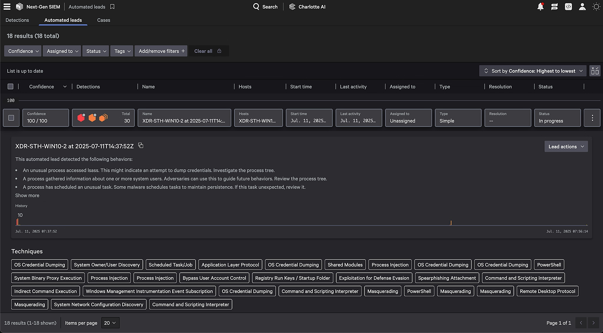Screen dimensions: 603x333
Task: Bookmark the Automated leads page
Action: click(112, 6)
